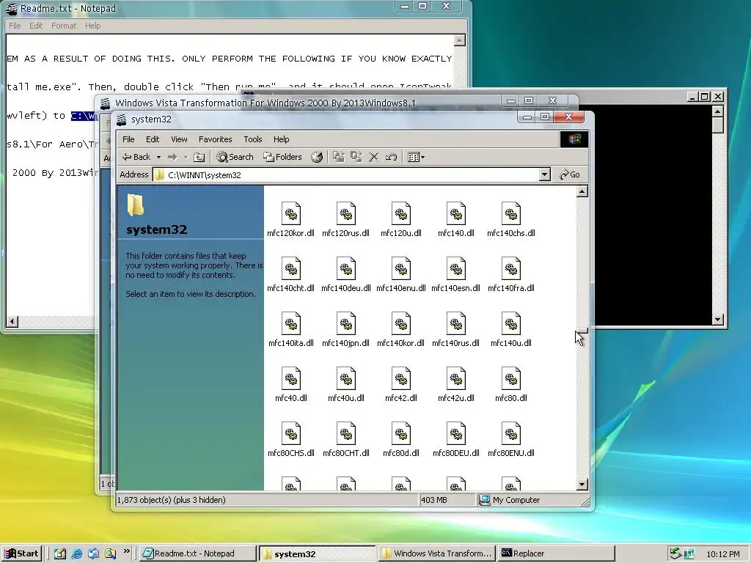751x563 pixels.
Task: Select the mfc80ENU.dll file
Action: (511, 440)
